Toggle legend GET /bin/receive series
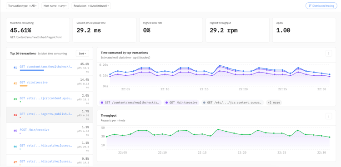 tap(181, 103)
